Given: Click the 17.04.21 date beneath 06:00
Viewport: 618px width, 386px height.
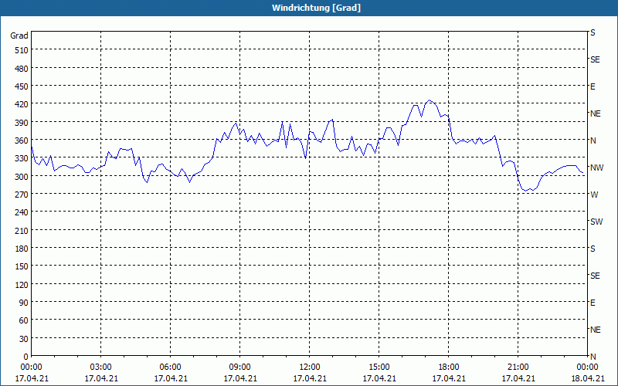Looking at the screenshot, I should 170,378.
